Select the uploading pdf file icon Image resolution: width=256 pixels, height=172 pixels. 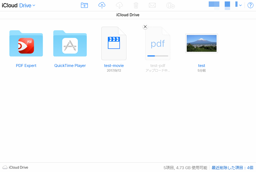[158, 43]
